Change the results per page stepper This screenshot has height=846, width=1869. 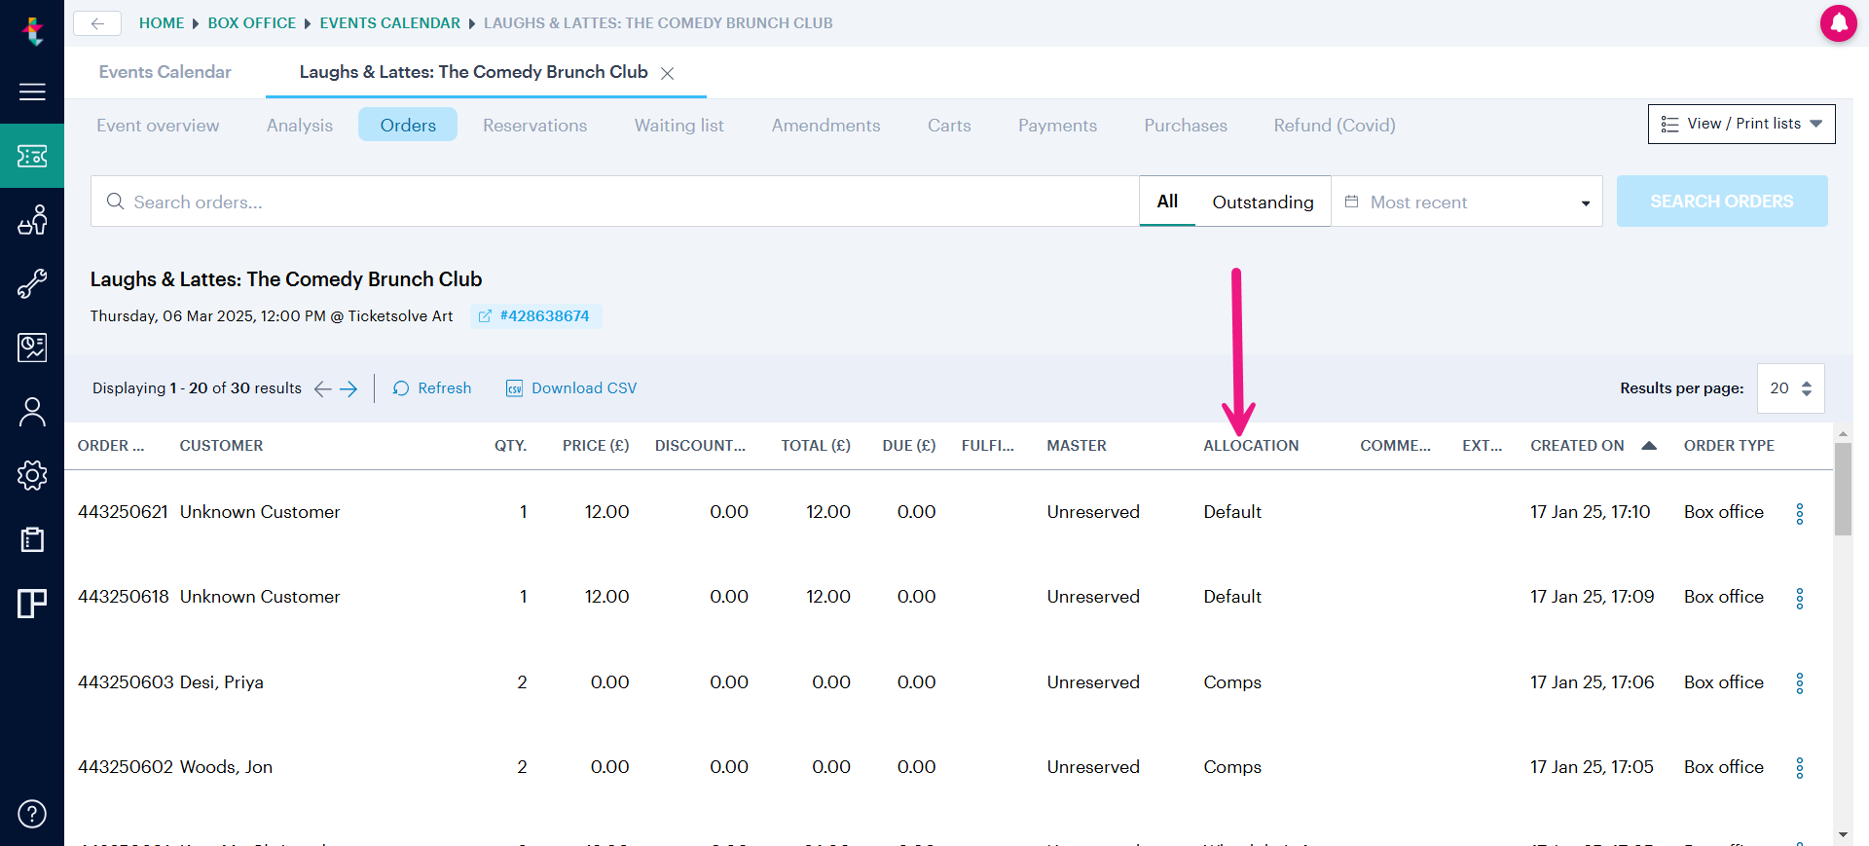1806,388
